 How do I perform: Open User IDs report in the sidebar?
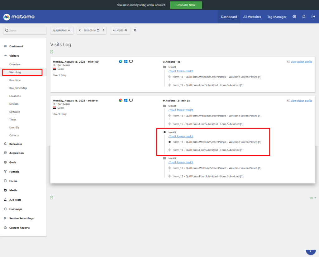point(14,127)
